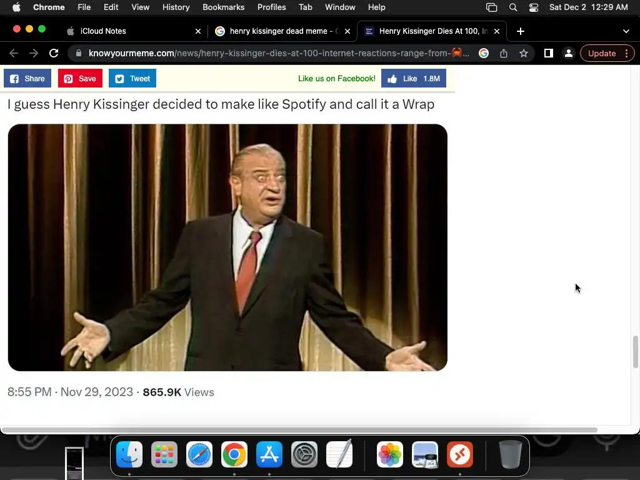Screen dimensions: 640x480
Task: Like Know Your Meme on Facebook
Action: (x=414, y=78)
